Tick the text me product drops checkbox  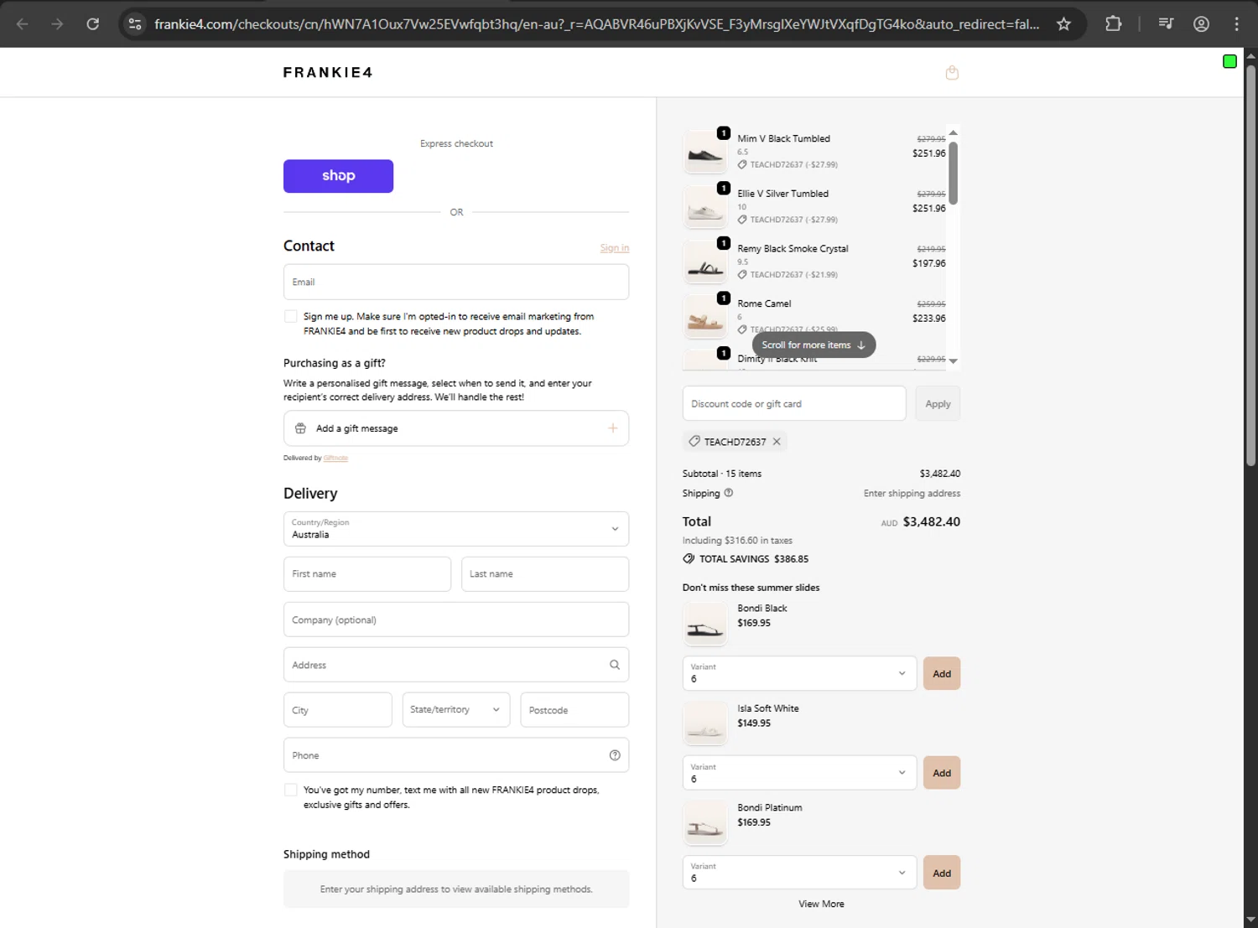291,790
